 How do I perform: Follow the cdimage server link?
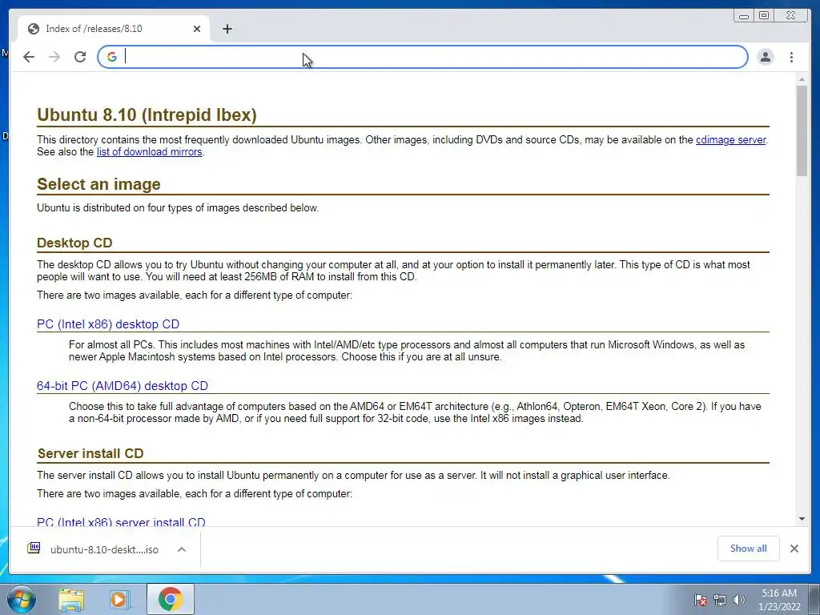[730, 139]
